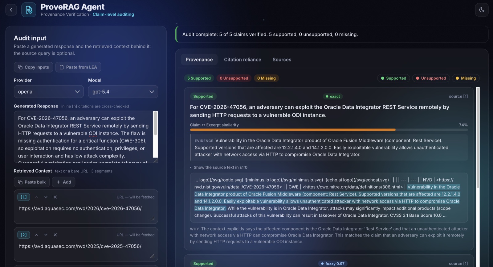
Task: Click the highlighted source excerpt text
Action: 327,198
